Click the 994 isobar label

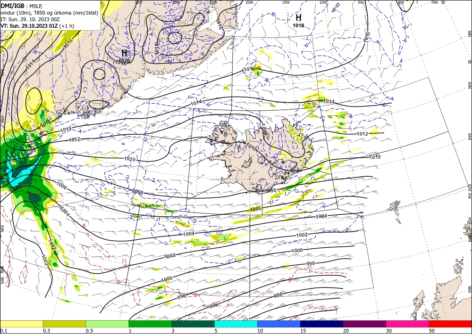pyautogui.click(x=278, y=295)
